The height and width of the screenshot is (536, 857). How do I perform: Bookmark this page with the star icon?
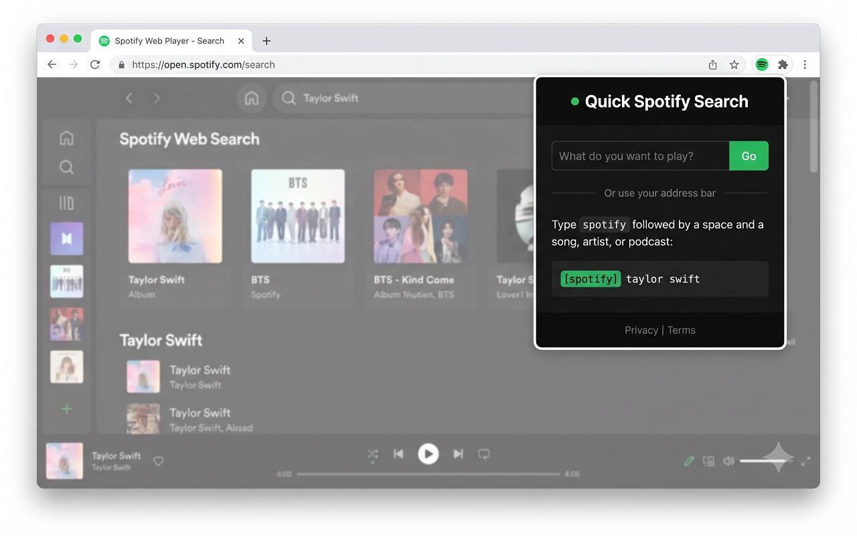(734, 65)
